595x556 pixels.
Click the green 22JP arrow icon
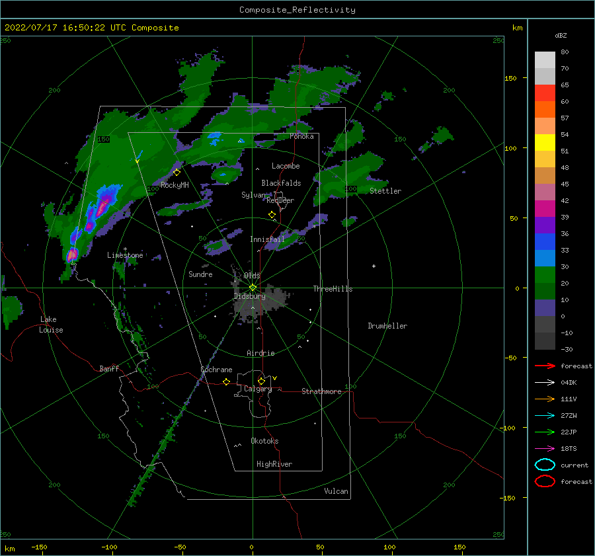click(x=545, y=432)
